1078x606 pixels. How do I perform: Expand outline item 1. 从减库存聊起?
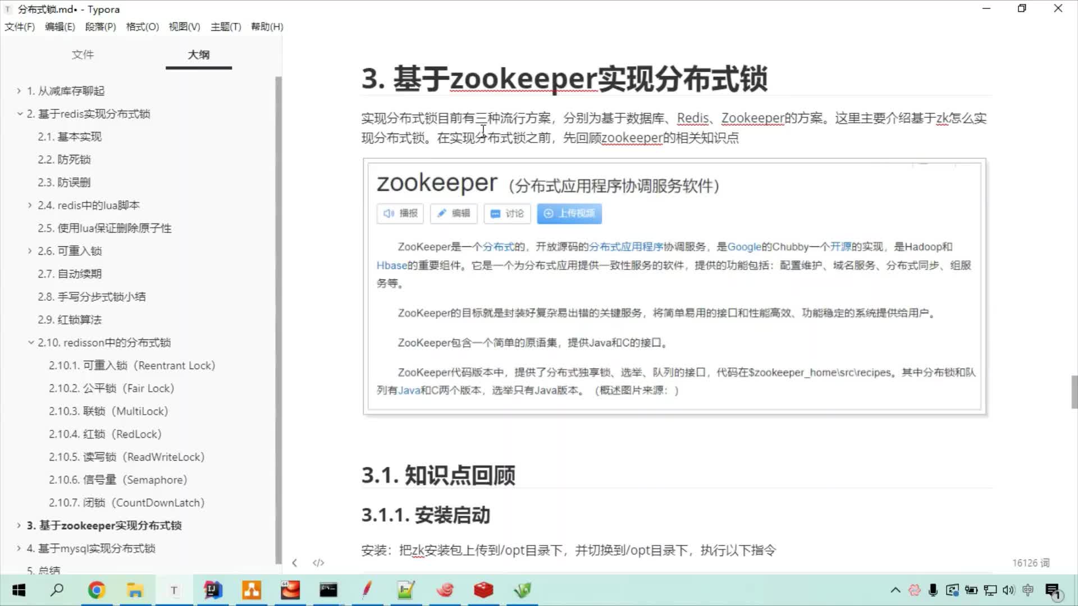(19, 91)
